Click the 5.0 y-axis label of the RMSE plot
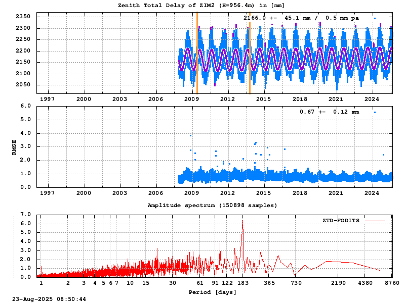The image size is (405, 303). tap(26, 120)
